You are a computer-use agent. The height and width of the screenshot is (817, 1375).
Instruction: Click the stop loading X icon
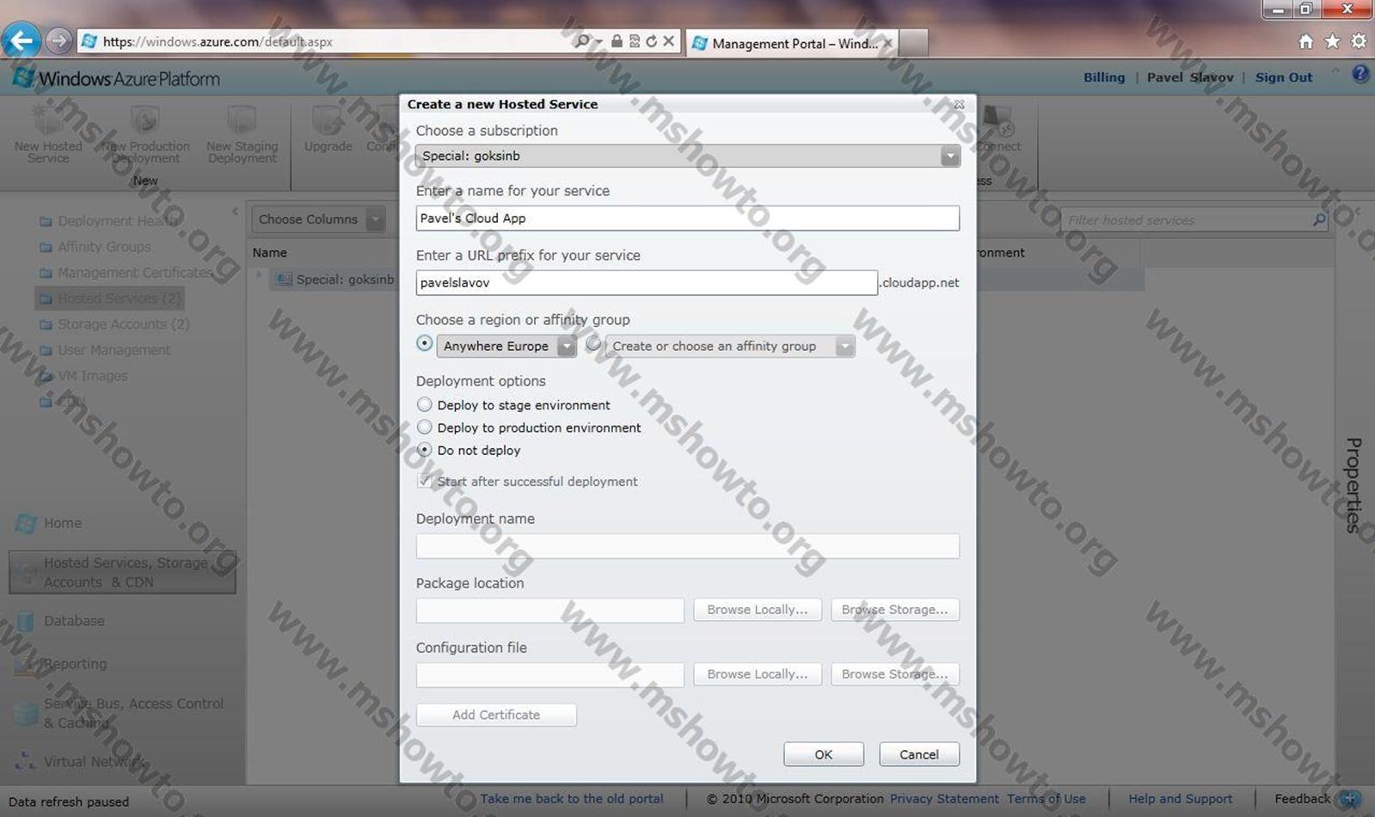click(x=668, y=41)
